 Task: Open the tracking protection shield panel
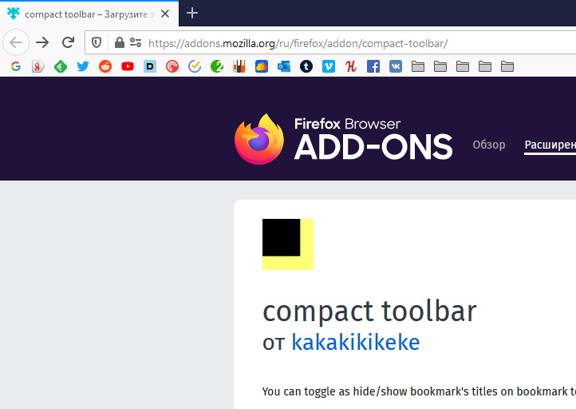point(97,42)
